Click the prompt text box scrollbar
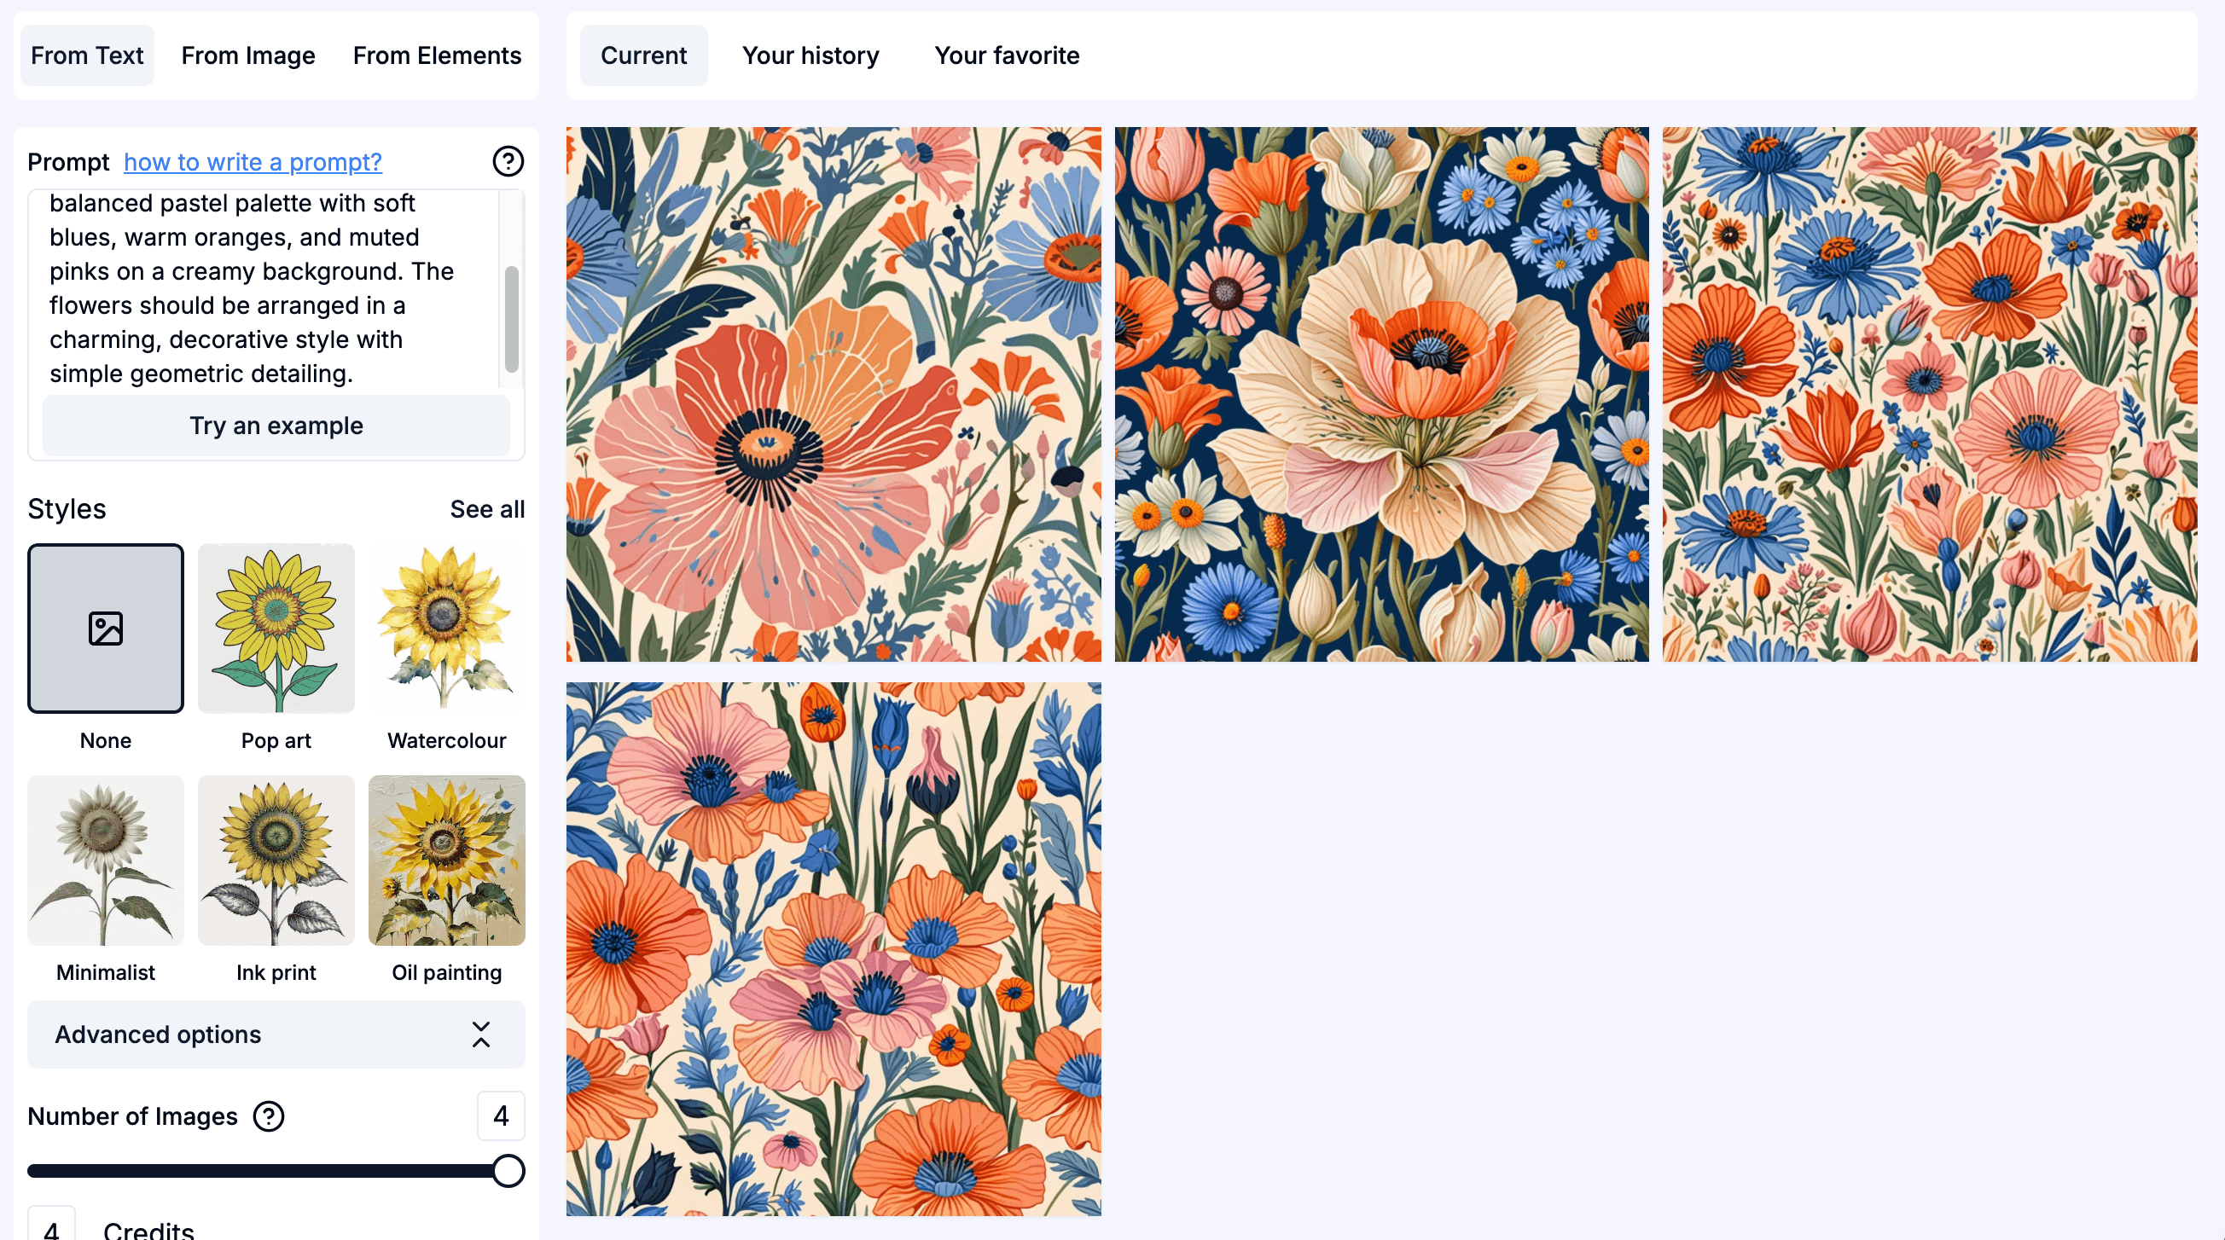 512,318
